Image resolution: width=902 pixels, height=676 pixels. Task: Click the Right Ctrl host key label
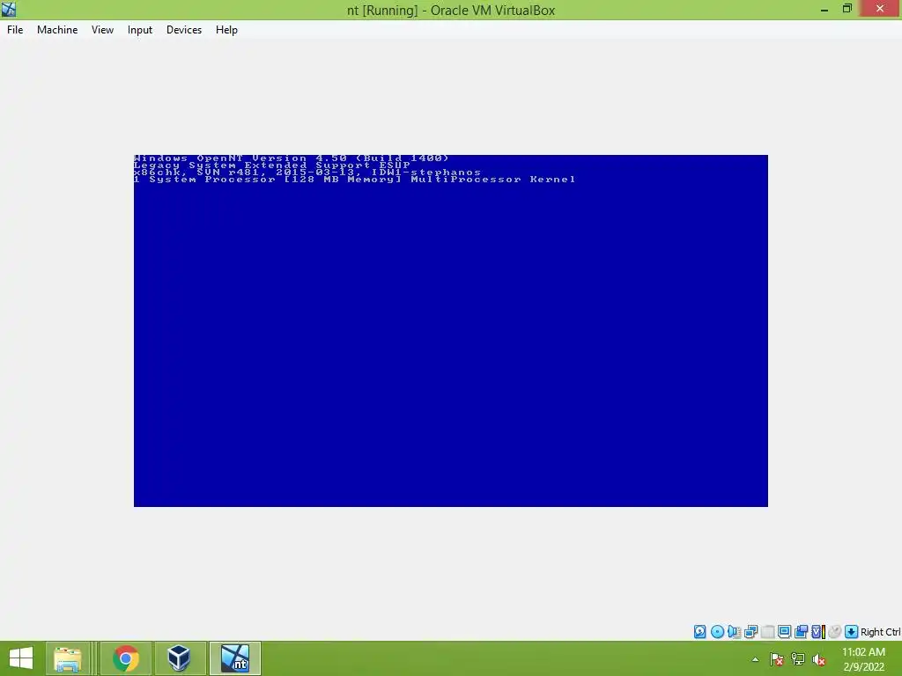pyautogui.click(x=880, y=632)
